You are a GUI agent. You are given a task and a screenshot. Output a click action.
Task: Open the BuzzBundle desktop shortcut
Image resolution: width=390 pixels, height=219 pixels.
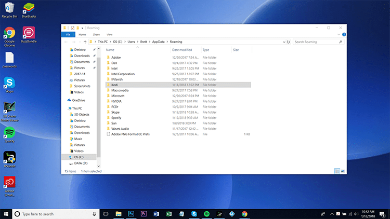[29, 35]
